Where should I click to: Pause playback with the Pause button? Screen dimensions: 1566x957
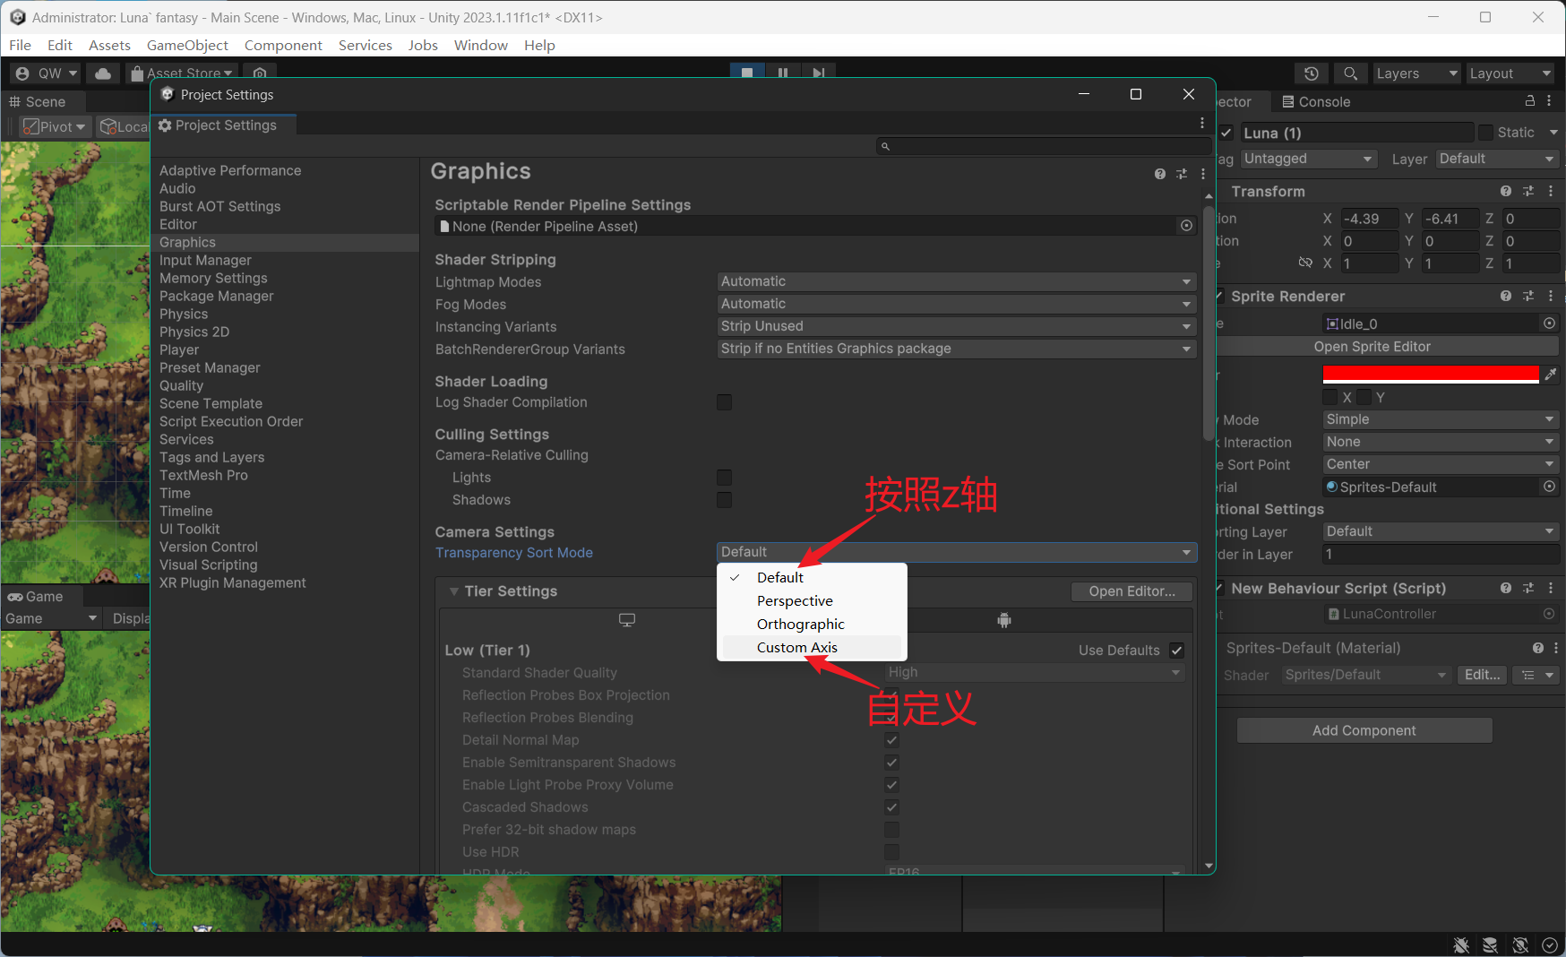(783, 73)
